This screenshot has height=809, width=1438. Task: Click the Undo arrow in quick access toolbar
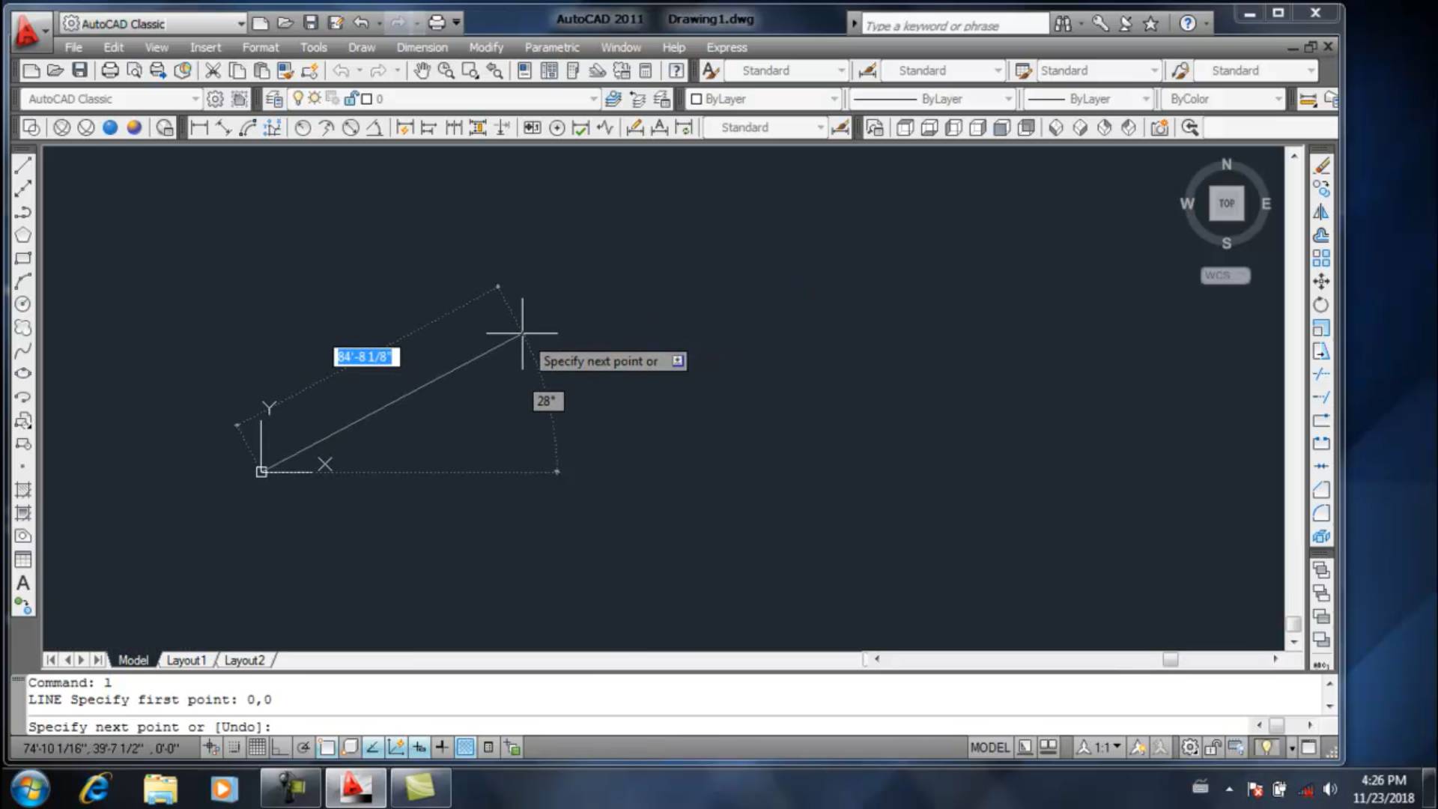click(361, 22)
